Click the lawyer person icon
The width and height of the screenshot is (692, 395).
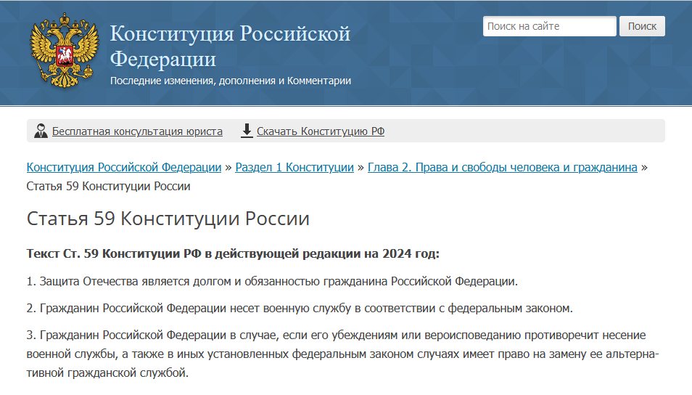[41, 131]
